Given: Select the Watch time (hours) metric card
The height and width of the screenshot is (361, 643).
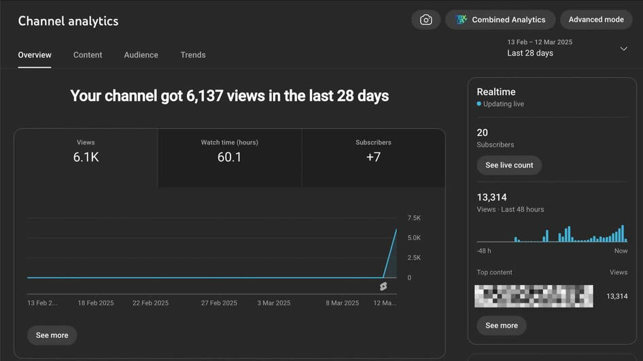Looking at the screenshot, I should [230, 157].
